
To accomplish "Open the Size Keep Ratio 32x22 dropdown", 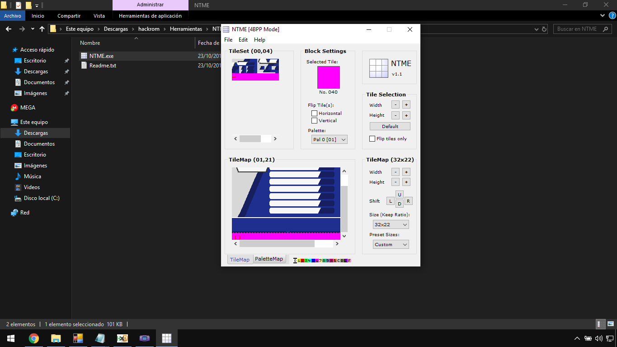I will [x=391, y=224].
